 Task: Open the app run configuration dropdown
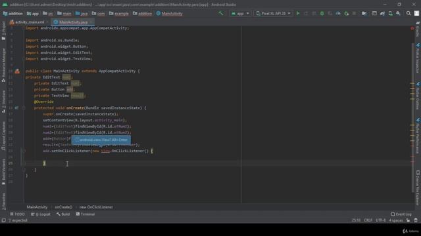[240, 13]
